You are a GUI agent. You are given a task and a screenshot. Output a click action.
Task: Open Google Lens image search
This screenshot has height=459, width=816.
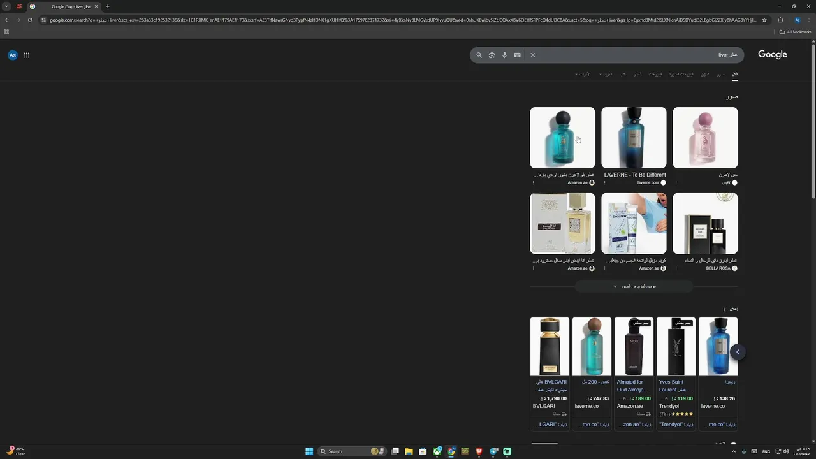[492, 55]
